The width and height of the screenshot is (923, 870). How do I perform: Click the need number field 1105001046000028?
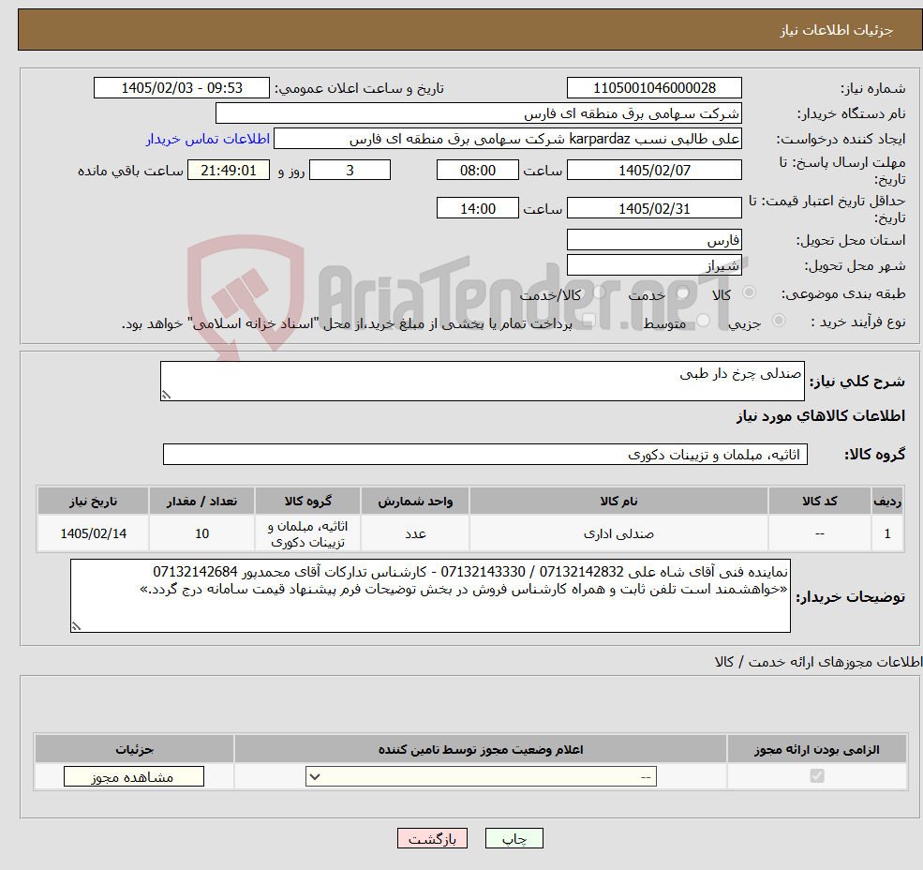click(654, 88)
